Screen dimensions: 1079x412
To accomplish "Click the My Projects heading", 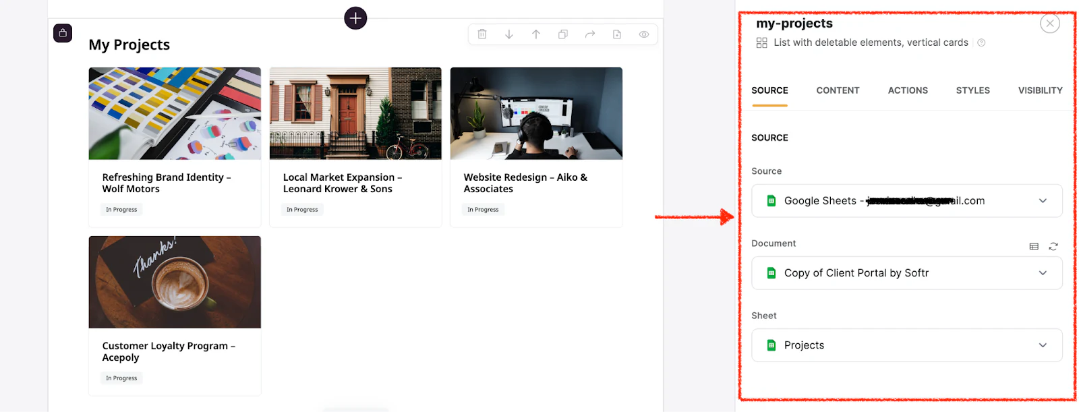I will (x=129, y=45).
